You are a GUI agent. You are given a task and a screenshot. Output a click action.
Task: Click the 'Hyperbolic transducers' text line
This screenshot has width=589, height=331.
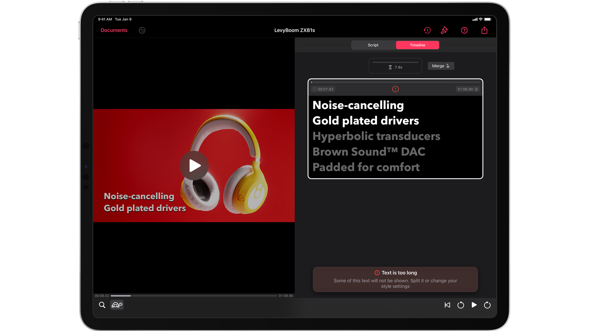[x=376, y=136]
